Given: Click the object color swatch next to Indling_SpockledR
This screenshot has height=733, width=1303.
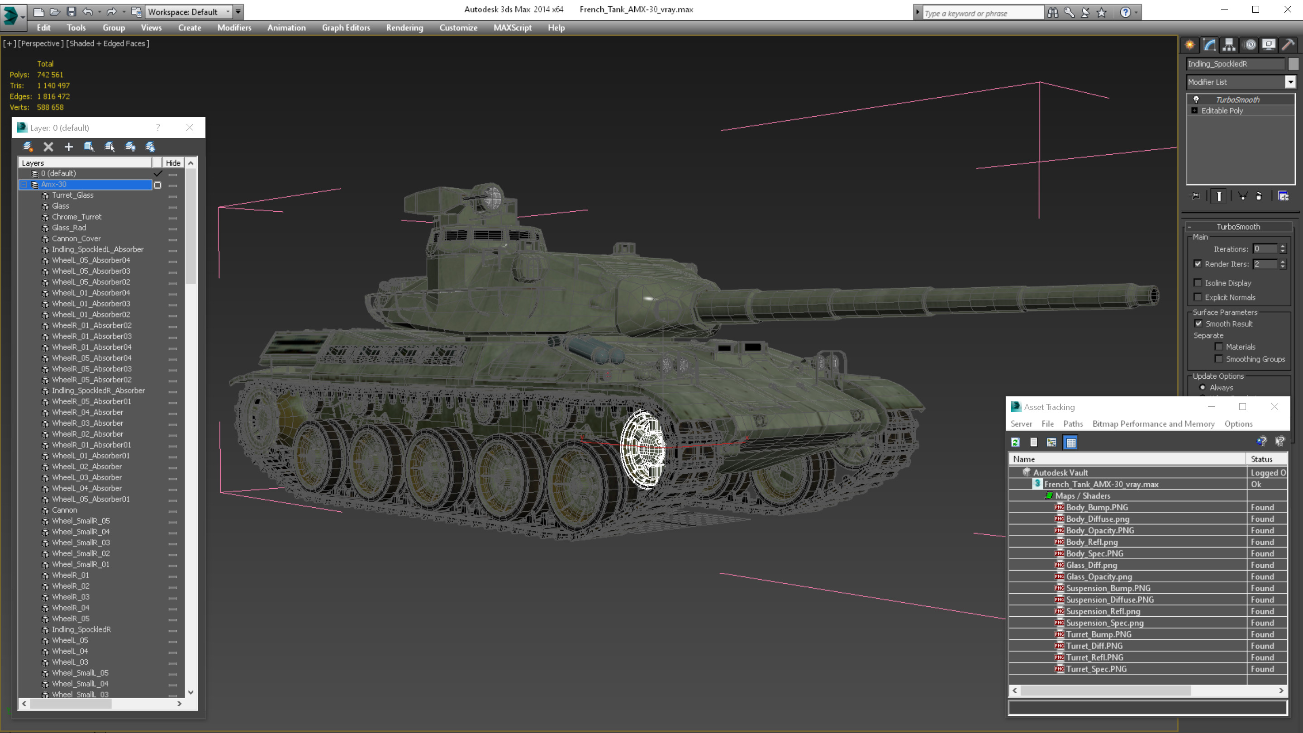Looking at the screenshot, I should 1293,64.
